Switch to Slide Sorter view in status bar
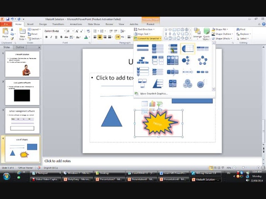The width and height of the screenshot is (266, 199). tap(215, 168)
